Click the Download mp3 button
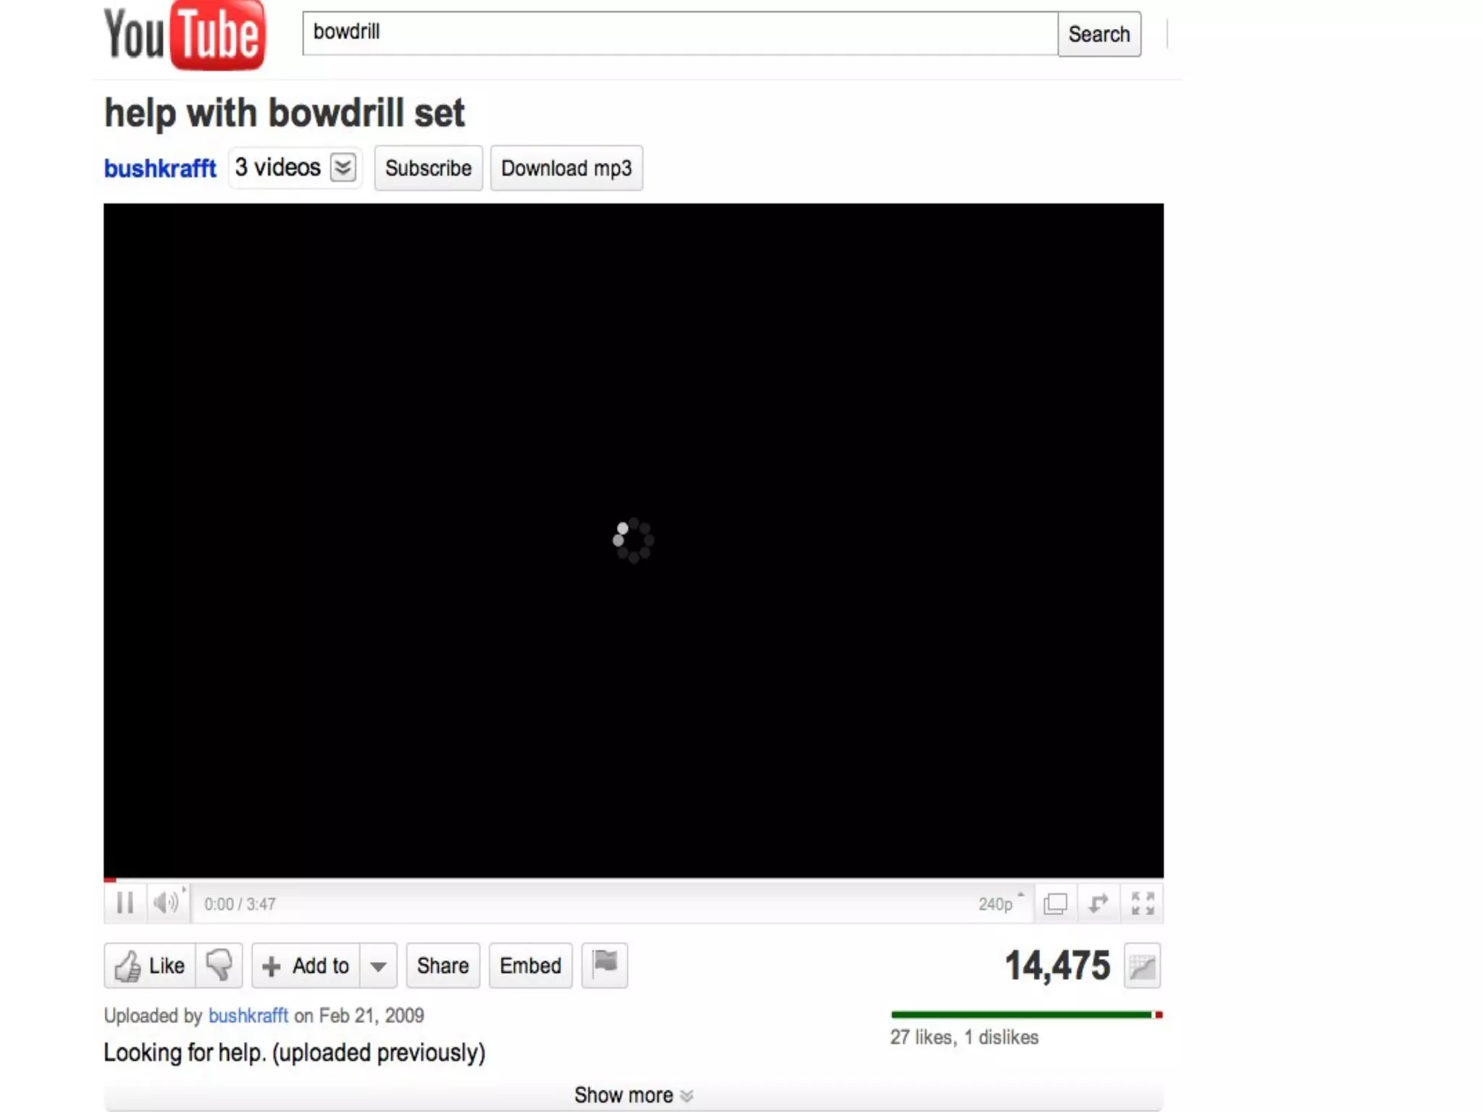 click(566, 168)
